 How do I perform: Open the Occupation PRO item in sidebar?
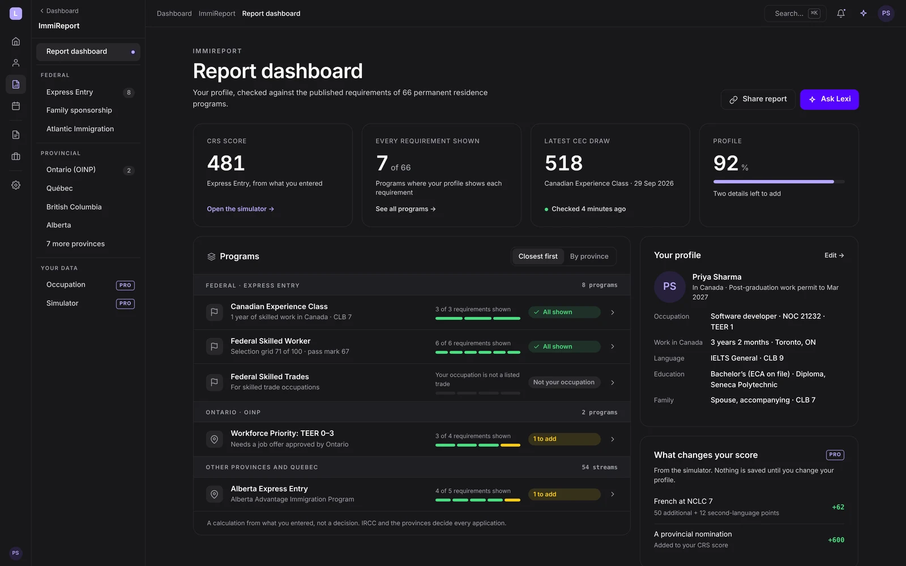pos(88,285)
